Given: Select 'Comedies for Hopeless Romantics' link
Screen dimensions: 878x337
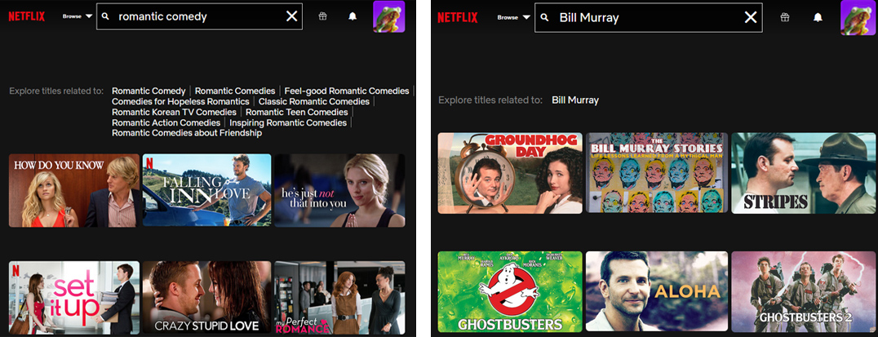Looking at the screenshot, I should point(180,101).
